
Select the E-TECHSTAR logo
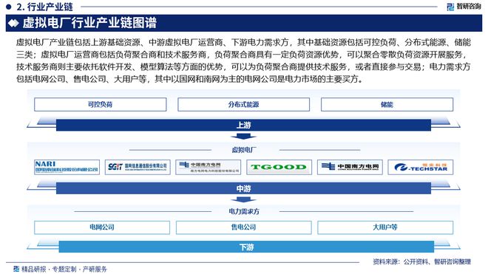[x=421, y=167]
